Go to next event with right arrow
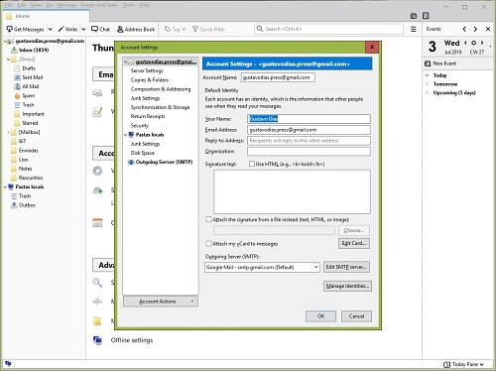 pyautogui.click(x=475, y=29)
